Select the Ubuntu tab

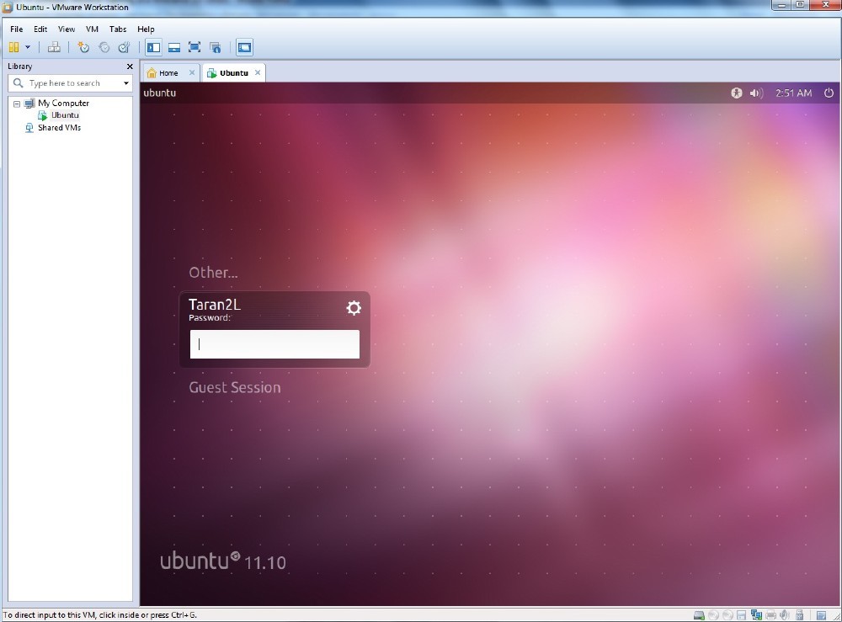tap(233, 73)
